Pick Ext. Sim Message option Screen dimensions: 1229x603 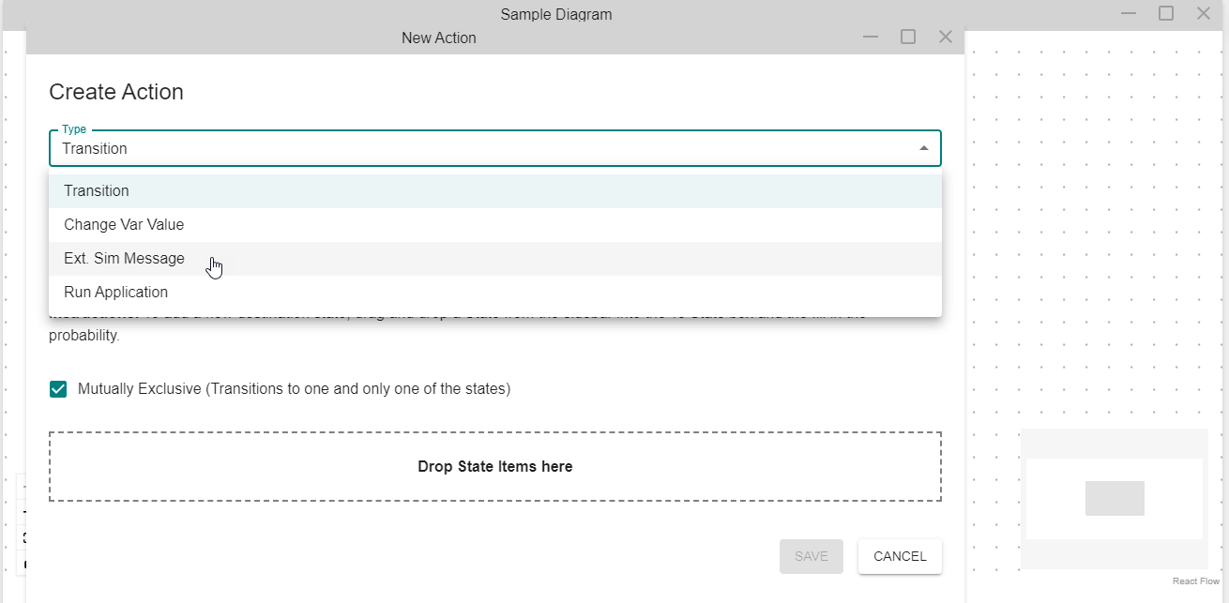point(494,259)
